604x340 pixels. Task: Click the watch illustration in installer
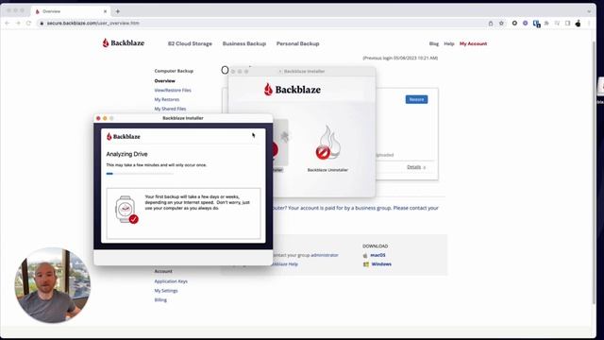click(126, 210)
